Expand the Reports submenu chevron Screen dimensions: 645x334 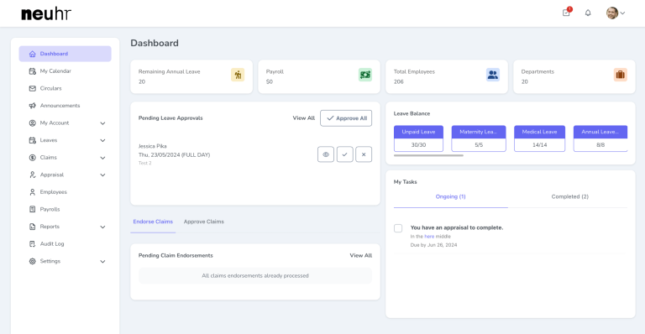102,227
